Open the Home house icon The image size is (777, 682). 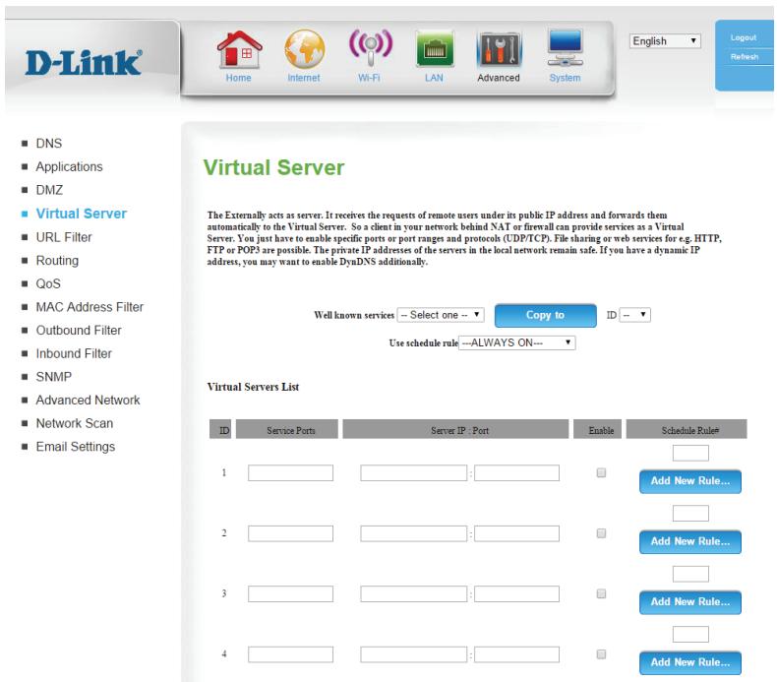click(x=239, y=49)
